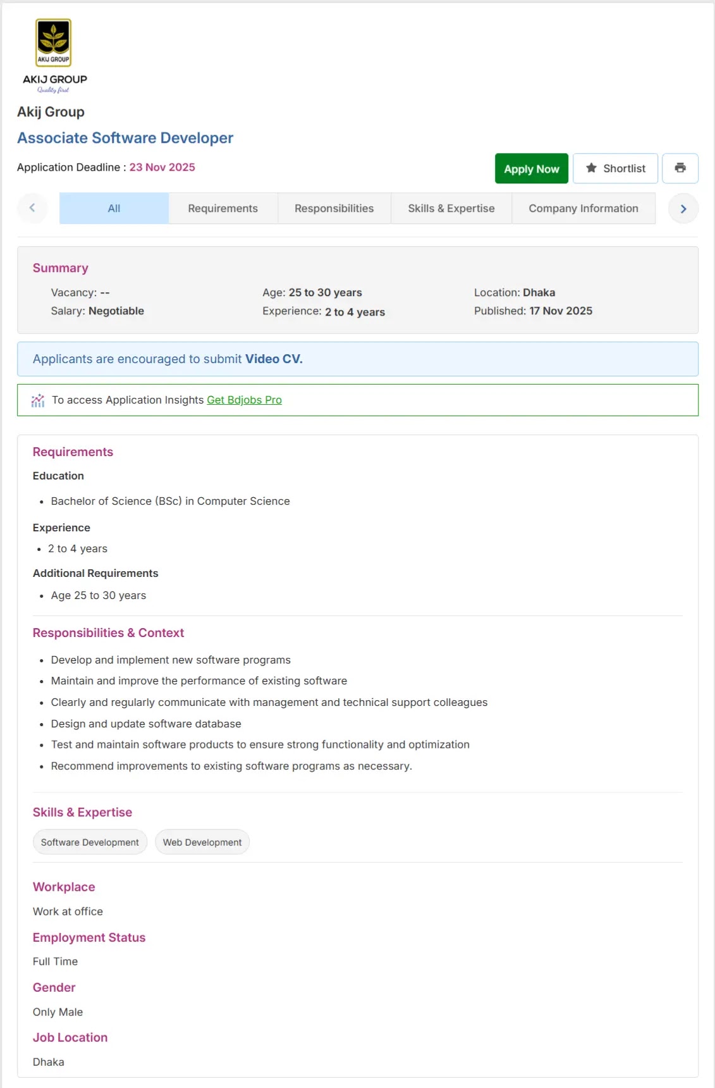Open the Responsibilities tab
Screen dimensions: 715x1088
(334, 208)
